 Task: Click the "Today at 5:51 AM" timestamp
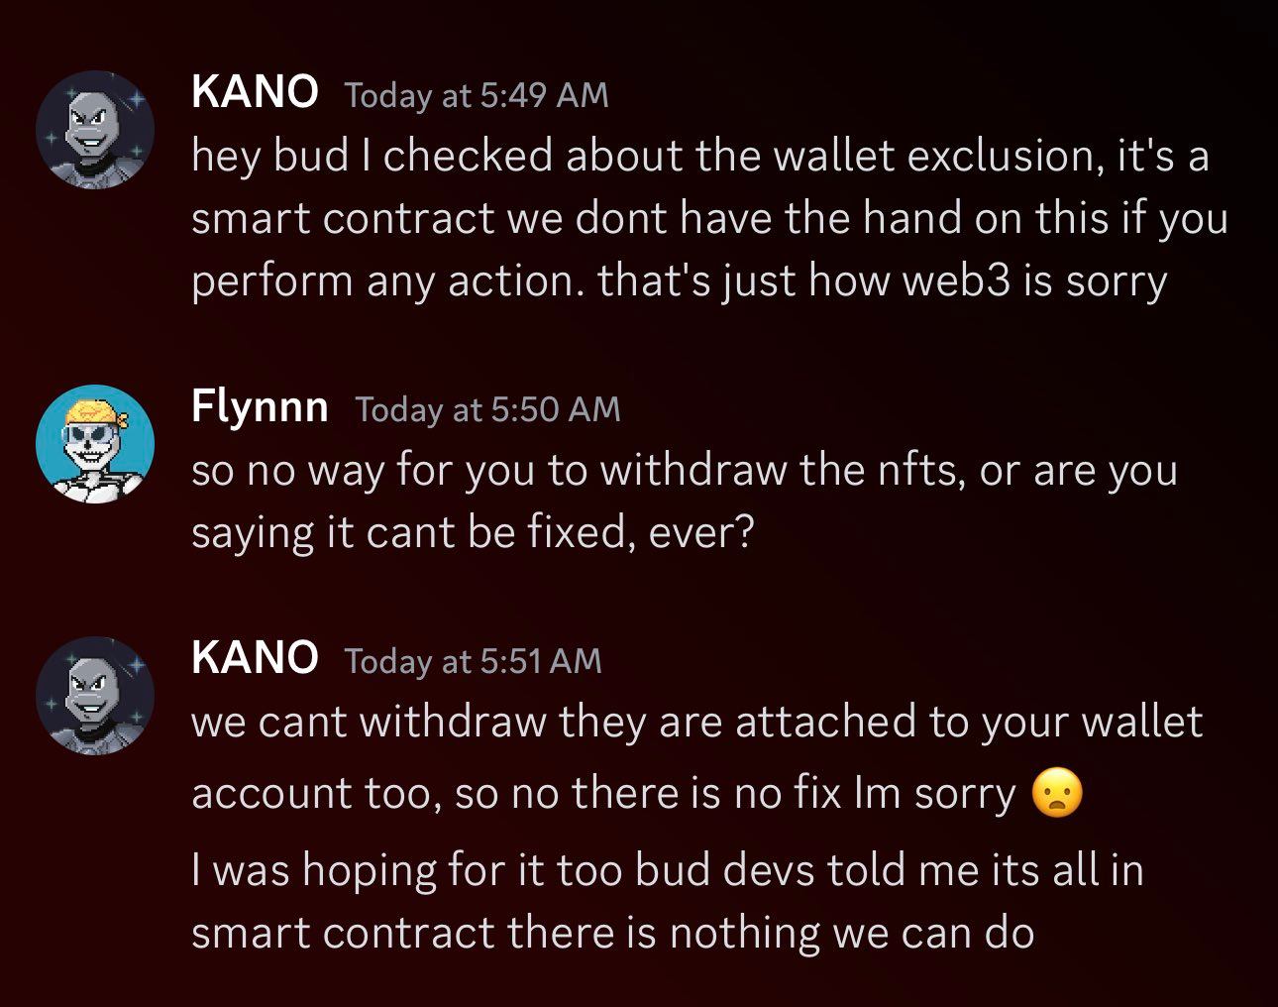coord(473,660)
